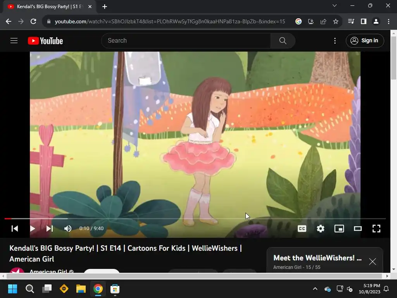The width and height of the screenshot is (397, 298).
Task: Open YouTube settings three-dot menu
Action: [x=335, y=40]
